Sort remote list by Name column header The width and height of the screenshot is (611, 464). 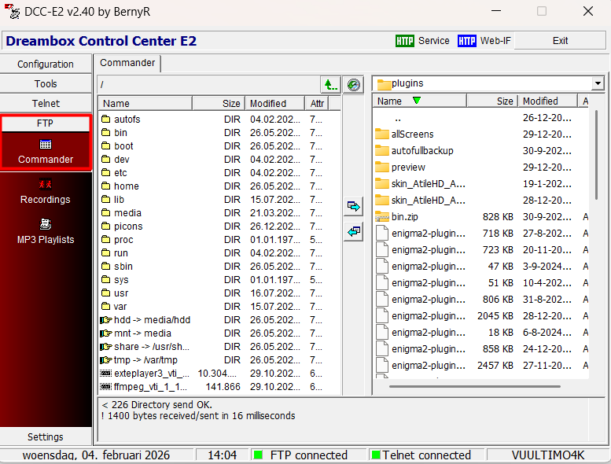coord(145,104)
